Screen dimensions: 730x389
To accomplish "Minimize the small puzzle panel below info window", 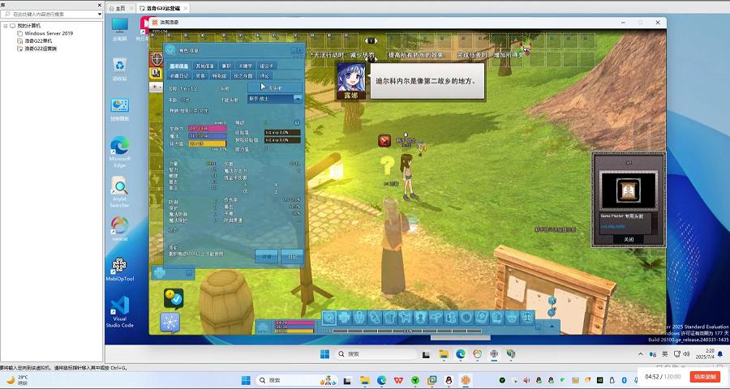I will click(189, 273).
